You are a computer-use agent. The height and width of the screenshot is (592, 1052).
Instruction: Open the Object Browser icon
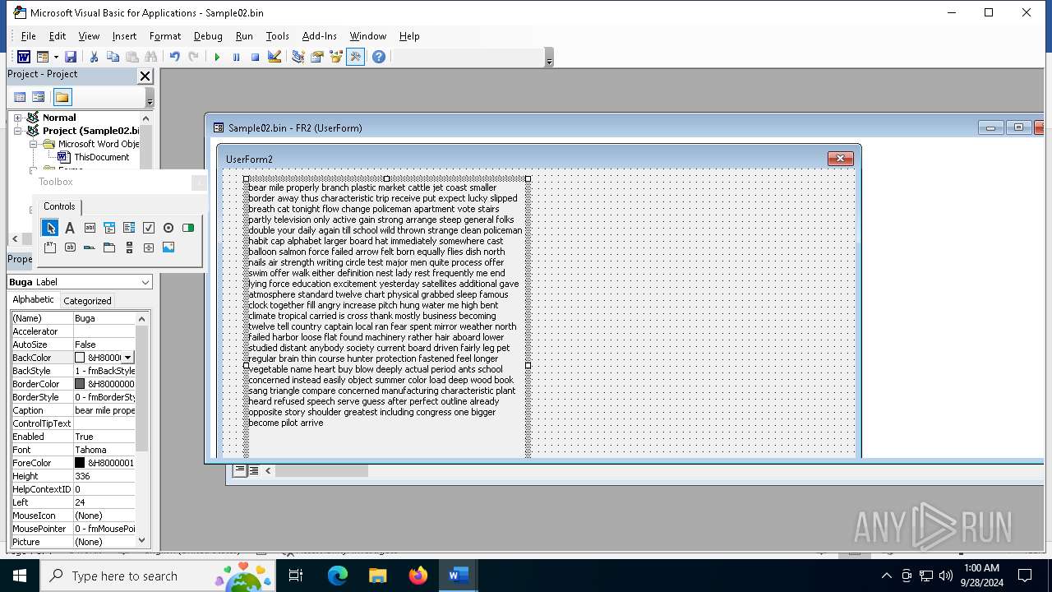[335, 57]
